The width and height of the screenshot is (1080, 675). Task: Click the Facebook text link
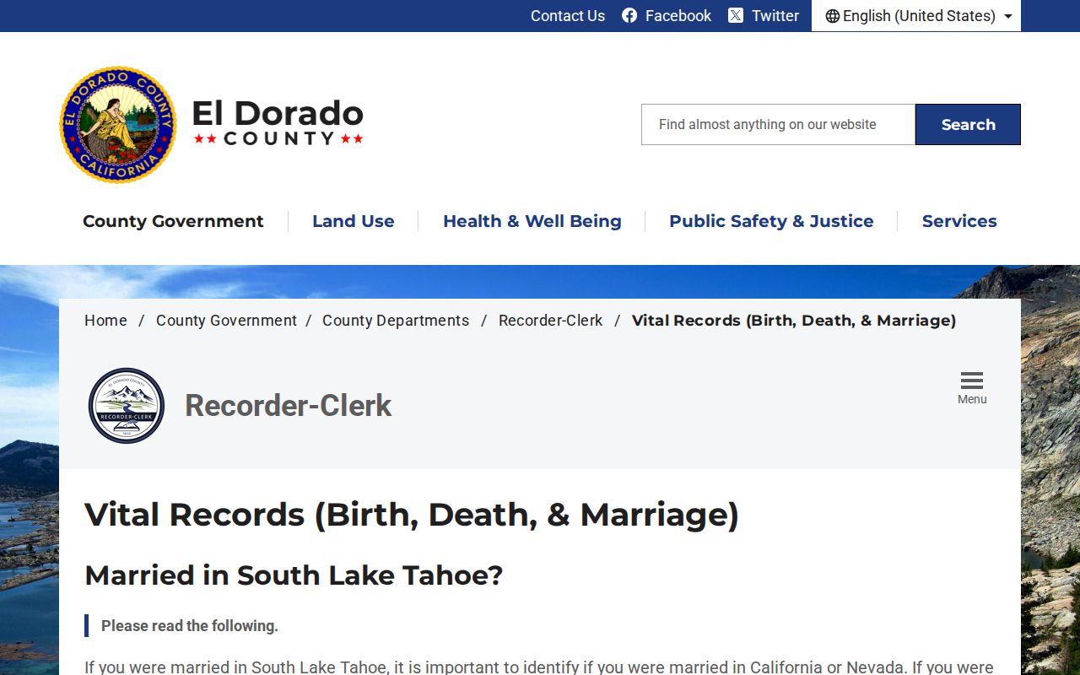click(x=678, y=16)
